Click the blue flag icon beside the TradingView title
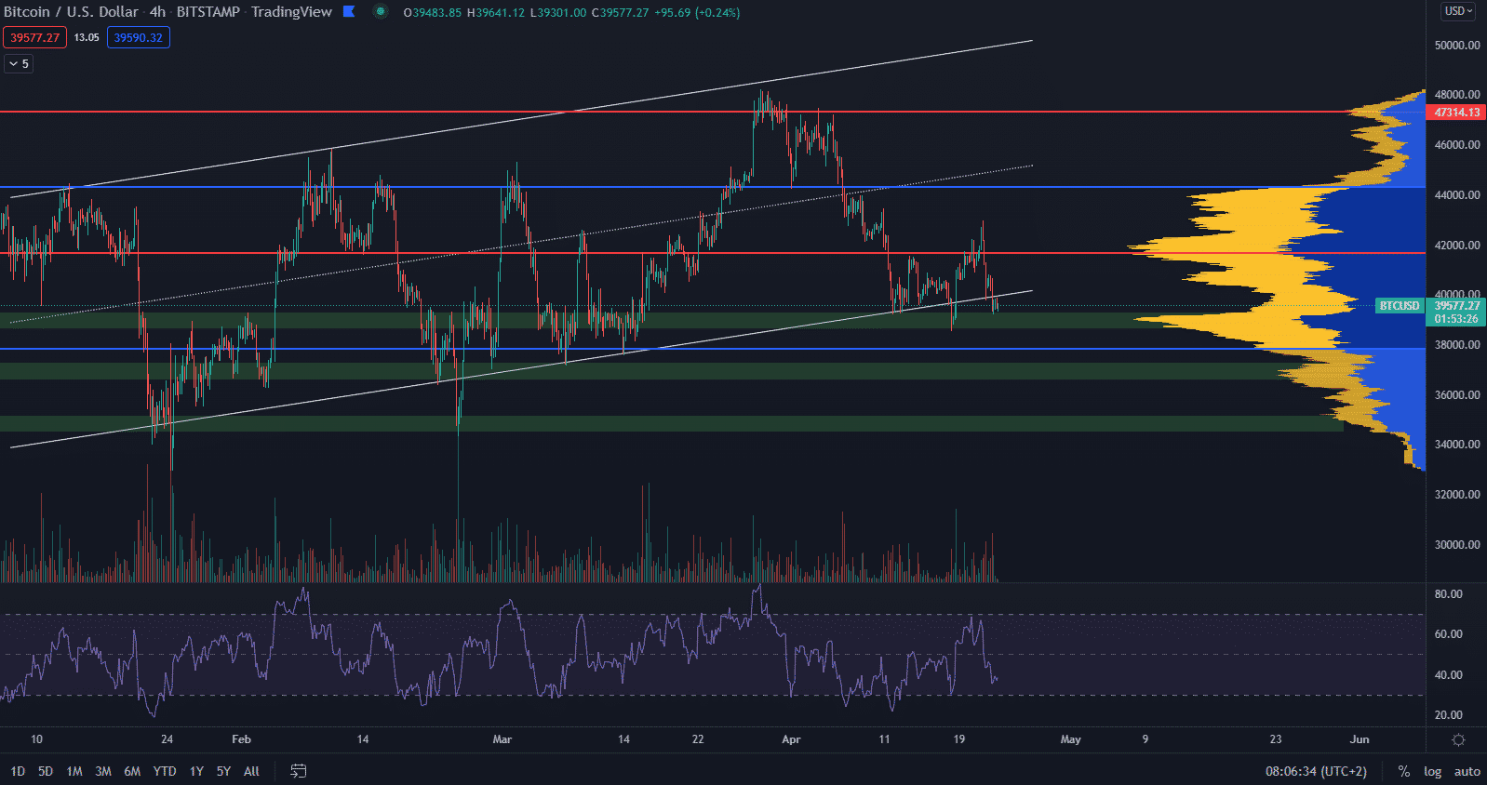Image resolution: width=1487 pixels, height=785 pixels. tap(349, 12)
